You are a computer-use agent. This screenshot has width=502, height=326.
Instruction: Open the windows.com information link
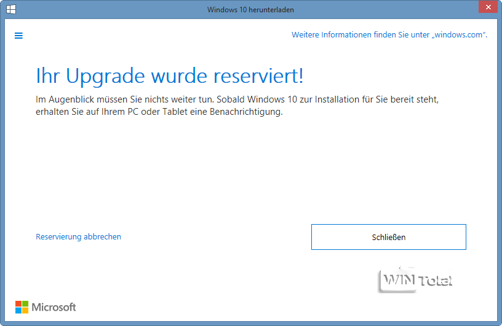(389, 35)
